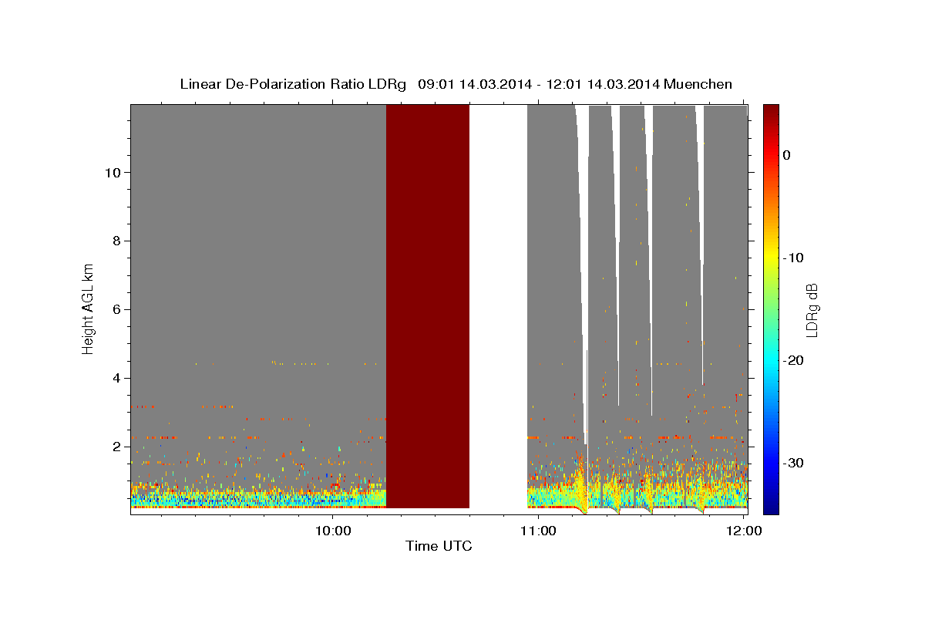Click the height tick label 10
This screenshot has height=617, width=925.
pyautogui.click(x=111, y=173)
